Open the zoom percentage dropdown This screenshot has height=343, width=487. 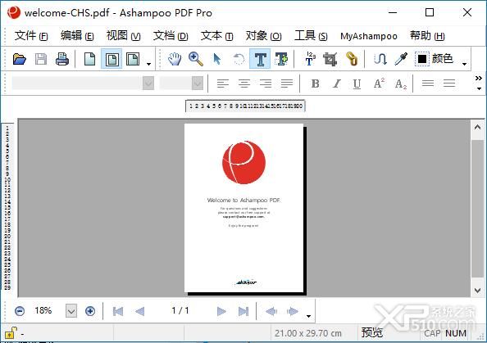(x=71, y=311)
